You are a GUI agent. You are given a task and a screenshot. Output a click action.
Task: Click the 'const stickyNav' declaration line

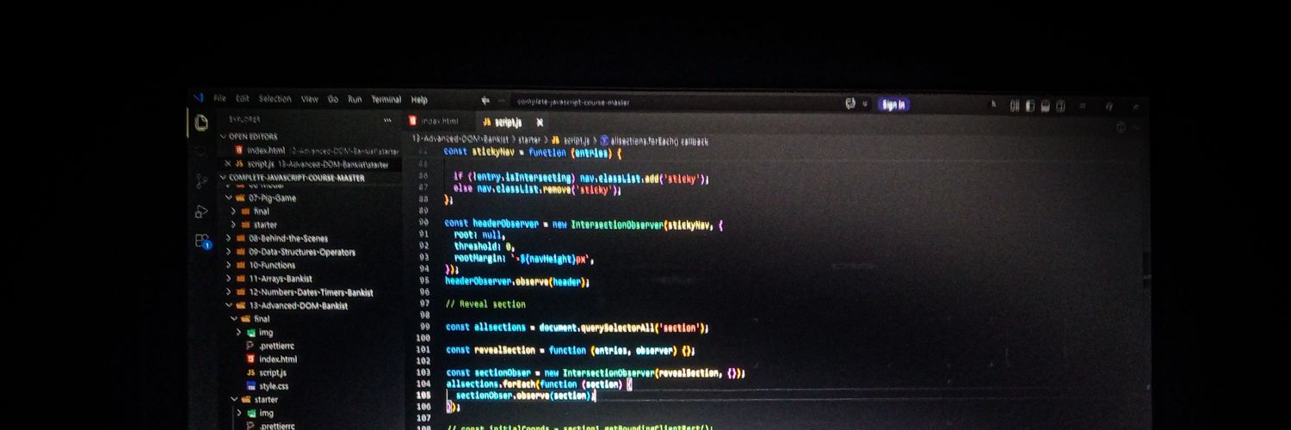click(533, 152)
